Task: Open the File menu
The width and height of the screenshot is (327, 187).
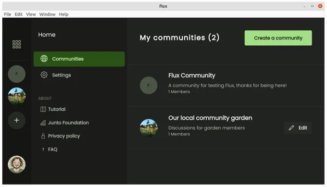Action: click(x=8, y=14)
